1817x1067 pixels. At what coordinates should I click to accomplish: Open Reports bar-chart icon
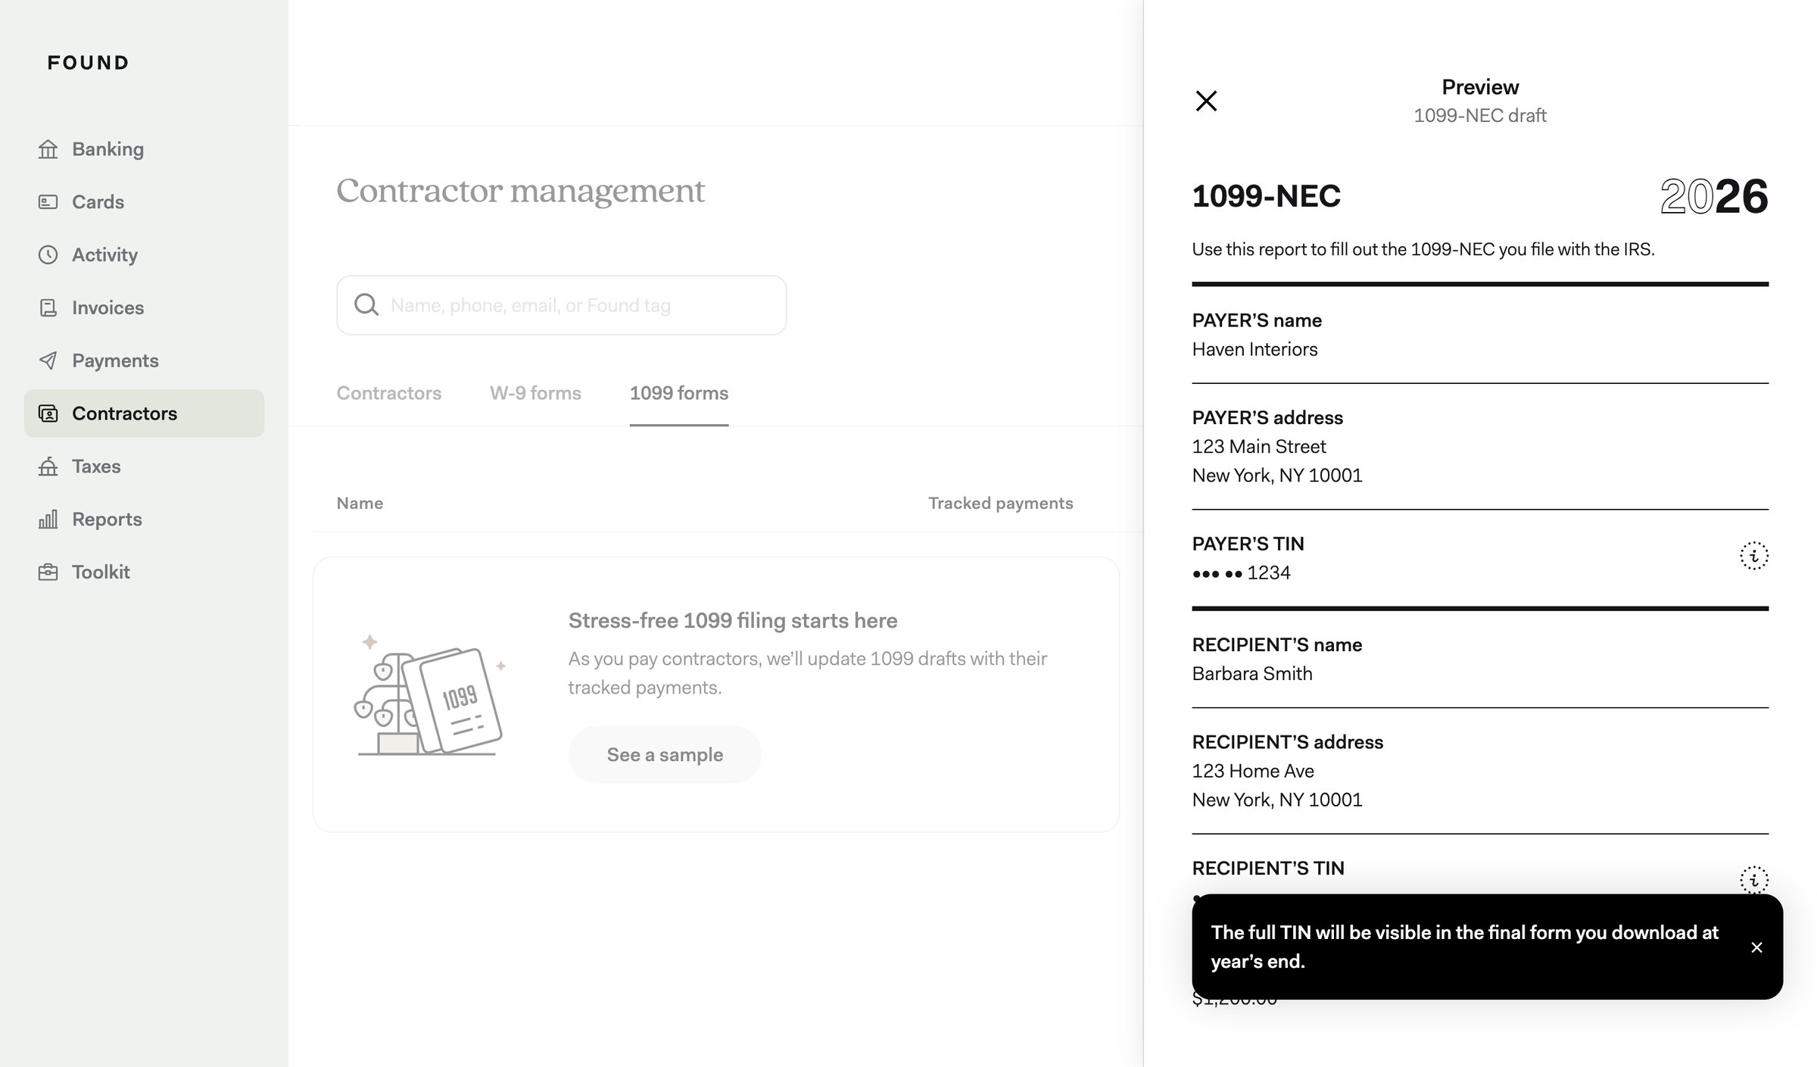click(48, 519)
